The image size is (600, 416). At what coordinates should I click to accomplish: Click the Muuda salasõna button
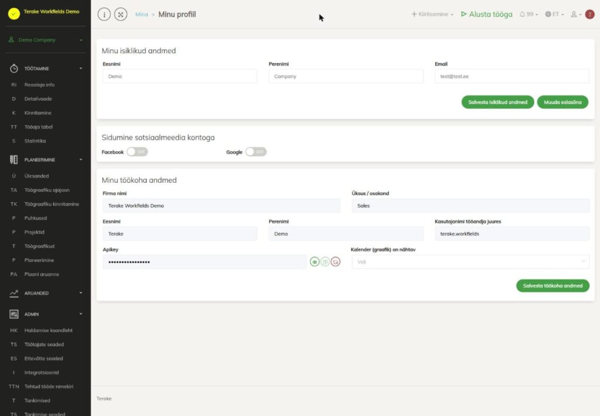[562, 102]
